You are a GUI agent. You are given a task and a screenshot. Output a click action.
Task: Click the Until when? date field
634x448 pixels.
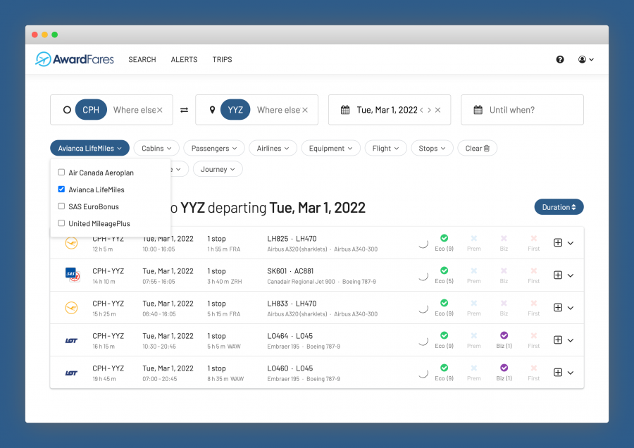tap(522, 110)
